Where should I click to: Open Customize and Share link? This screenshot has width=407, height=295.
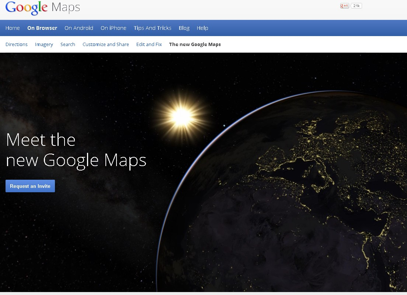pyautogui.click(x=106, y=44)
